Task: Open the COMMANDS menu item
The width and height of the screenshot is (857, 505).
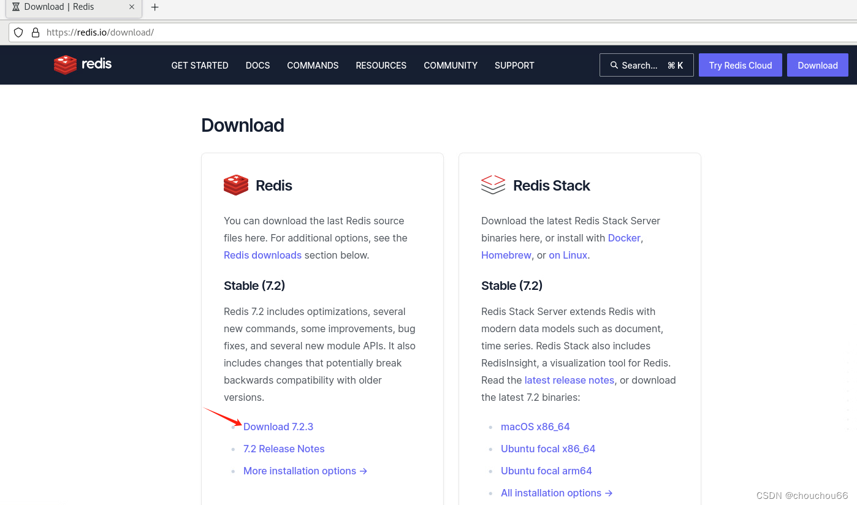Action: coord(313,66)
